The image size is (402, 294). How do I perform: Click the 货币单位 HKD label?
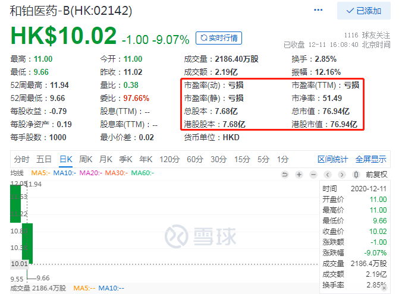point(212,138)
